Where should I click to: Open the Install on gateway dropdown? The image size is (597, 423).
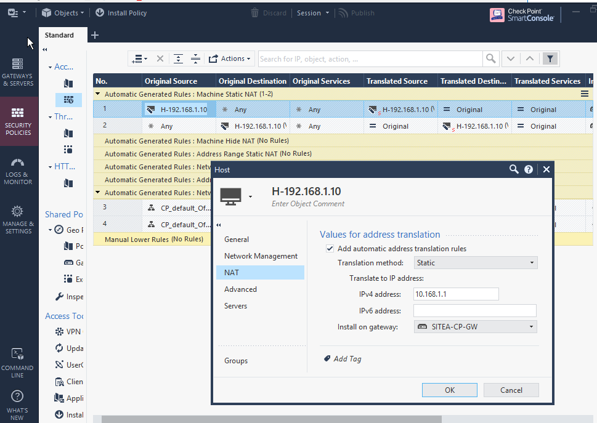476,327
